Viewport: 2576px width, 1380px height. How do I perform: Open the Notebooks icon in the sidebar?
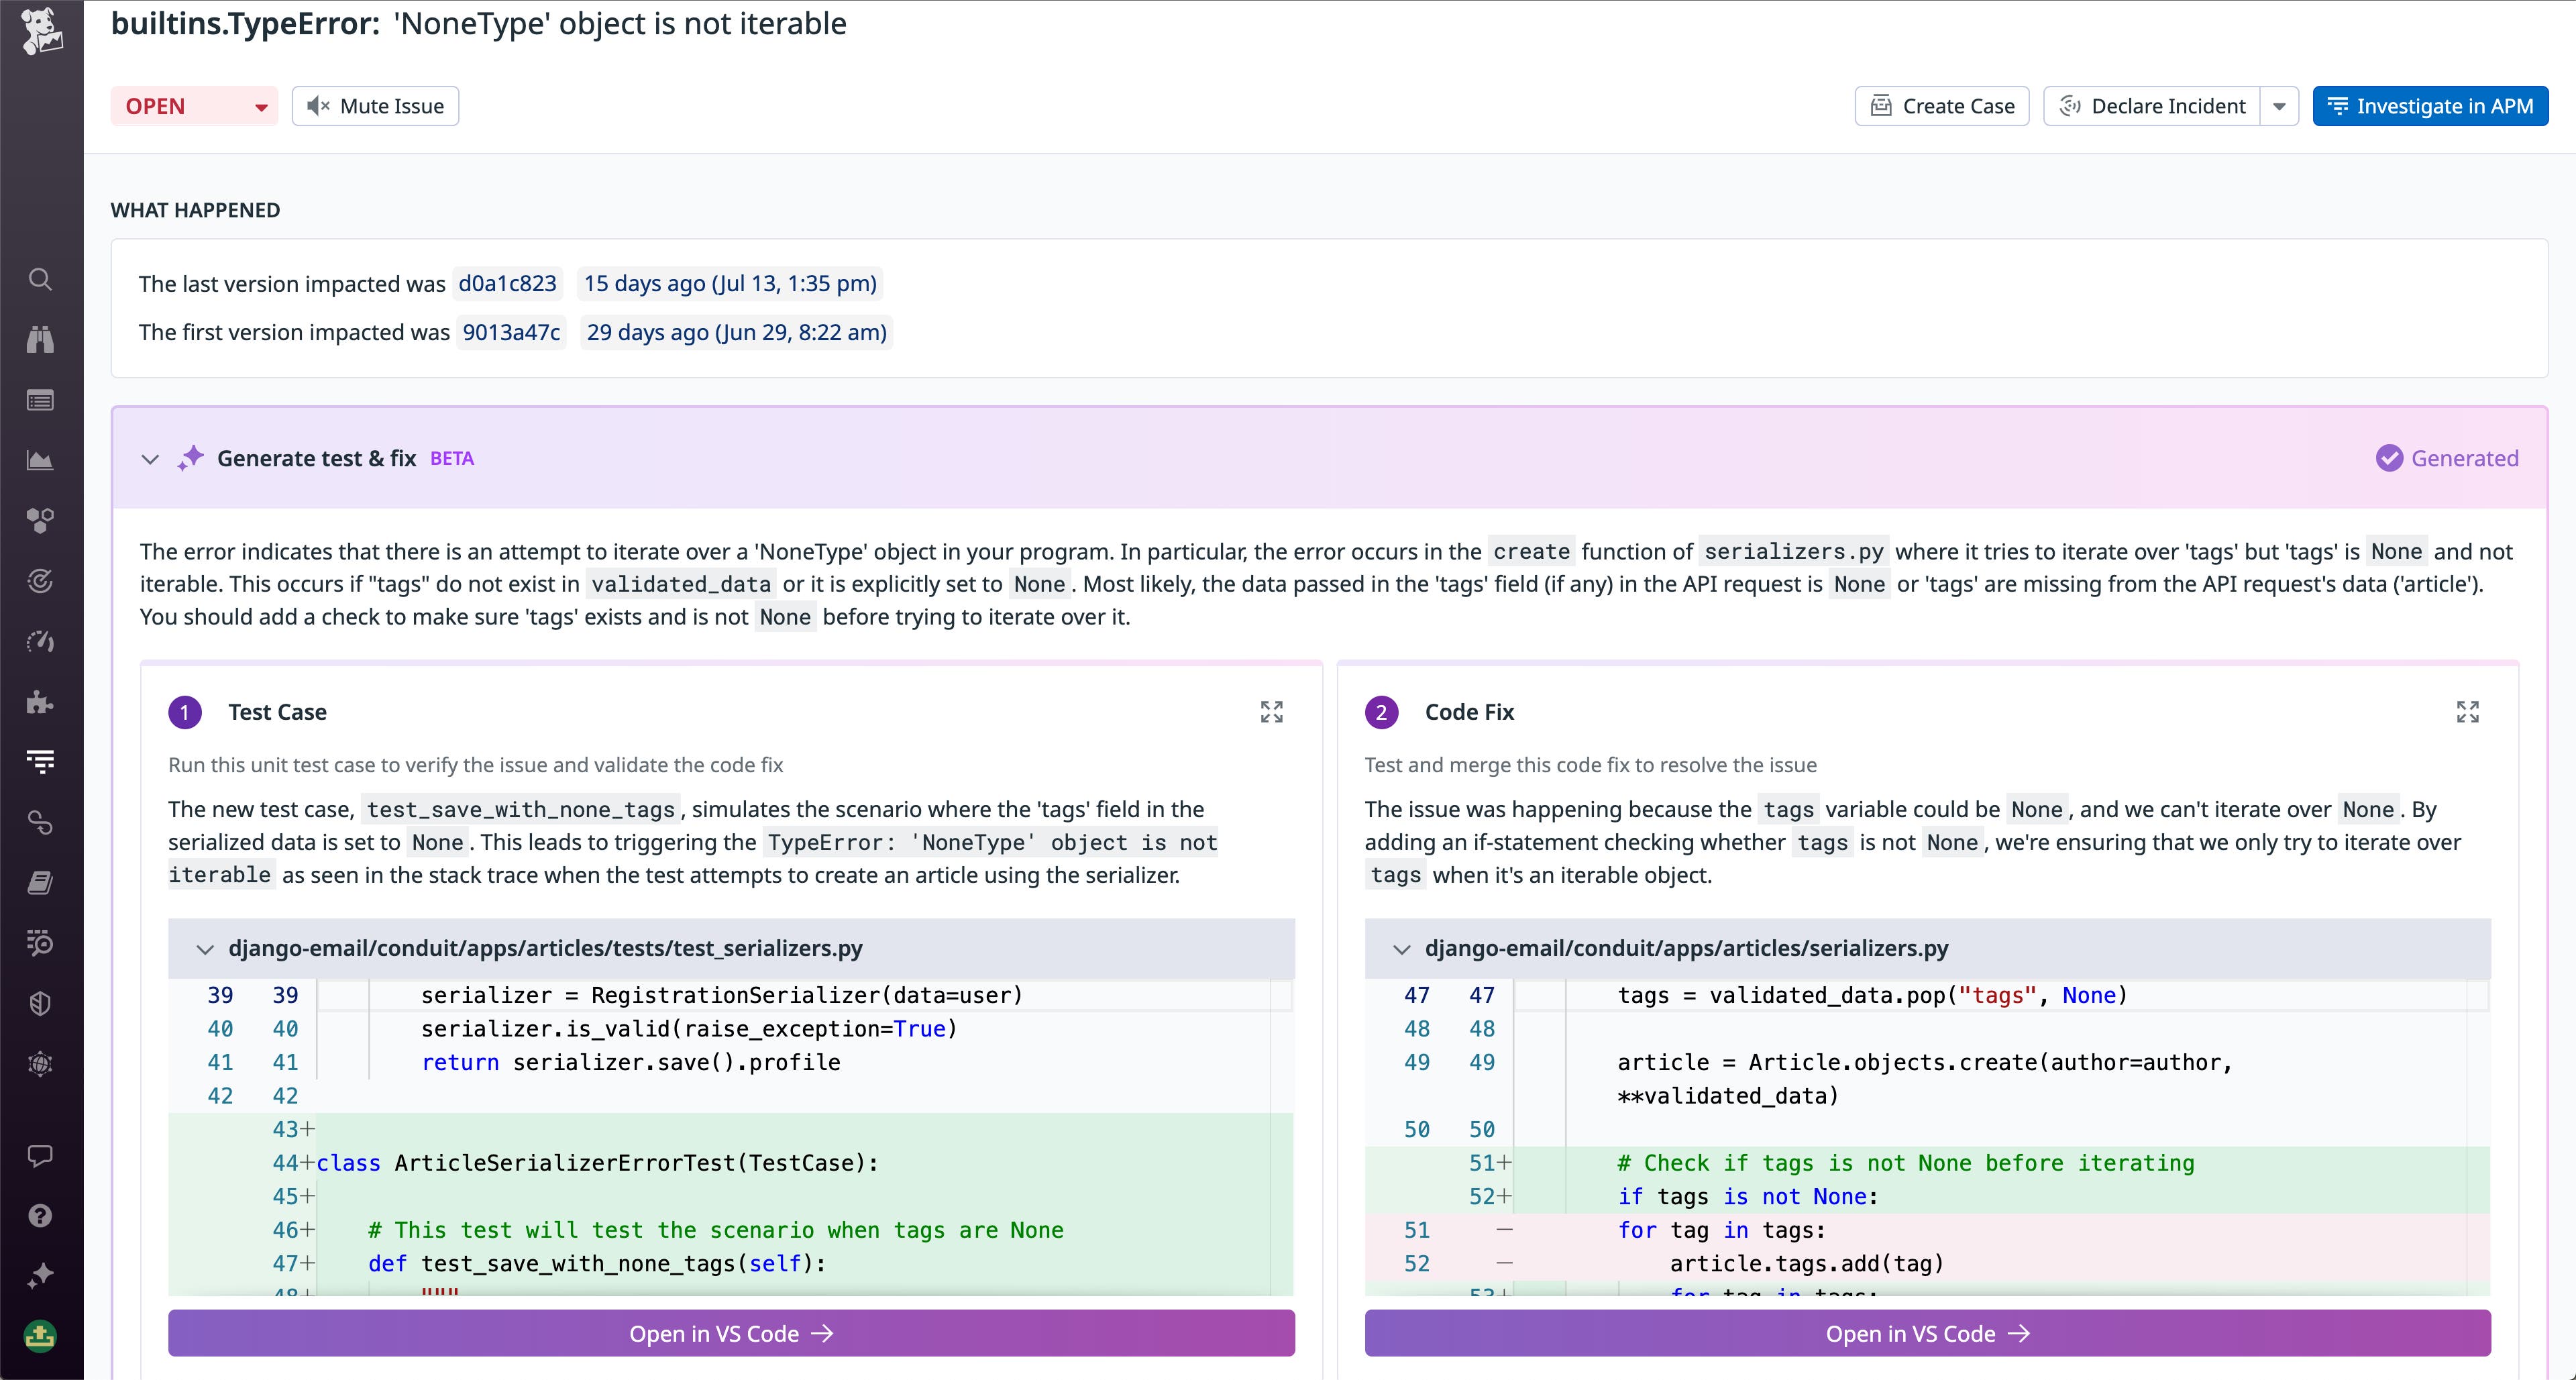[x=40, y=881]
